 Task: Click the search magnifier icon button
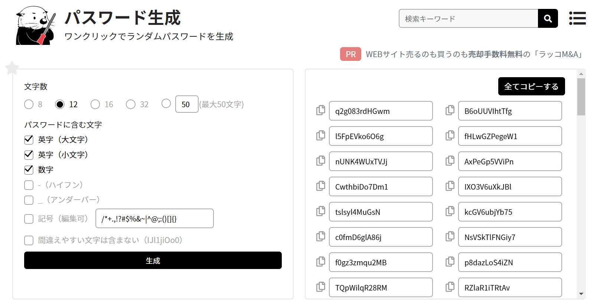click(548, 19)
